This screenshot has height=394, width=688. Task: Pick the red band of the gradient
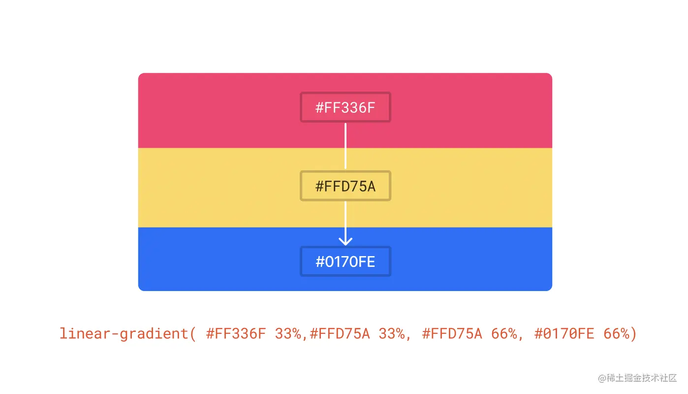[x=345, y=110]
